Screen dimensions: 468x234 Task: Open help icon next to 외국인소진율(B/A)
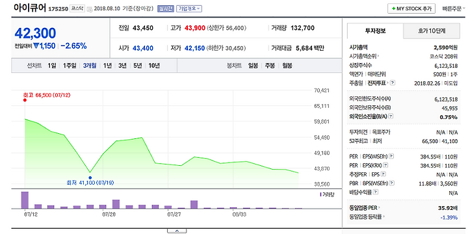coord(391,116)
